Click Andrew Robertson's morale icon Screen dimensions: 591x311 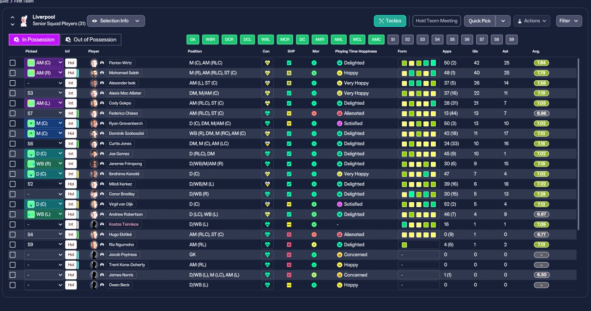point(314,214)
